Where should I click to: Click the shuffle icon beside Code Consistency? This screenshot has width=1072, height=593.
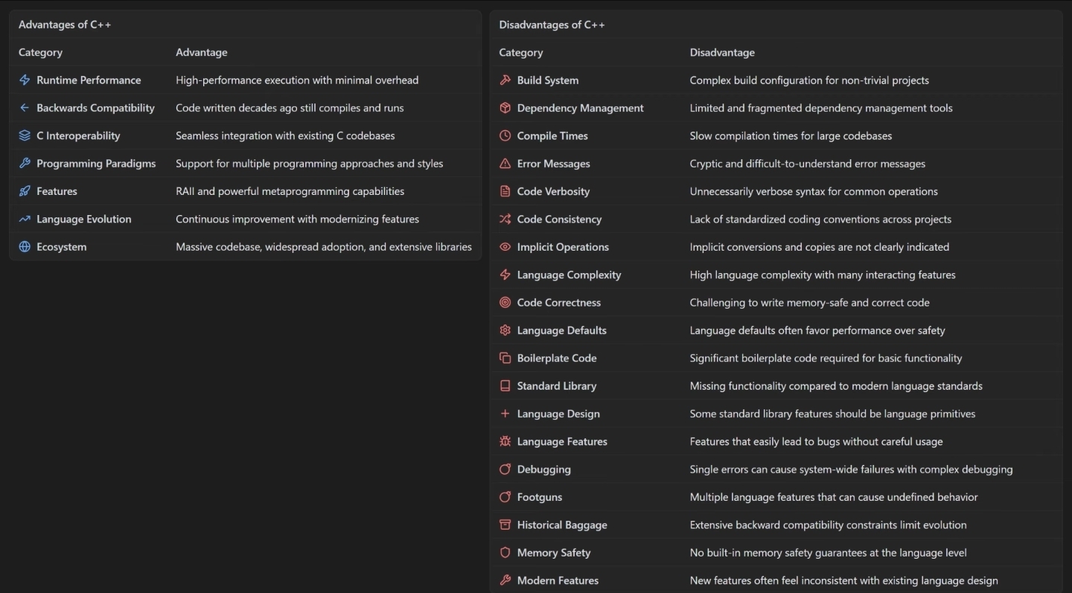[x=505, y=219]
